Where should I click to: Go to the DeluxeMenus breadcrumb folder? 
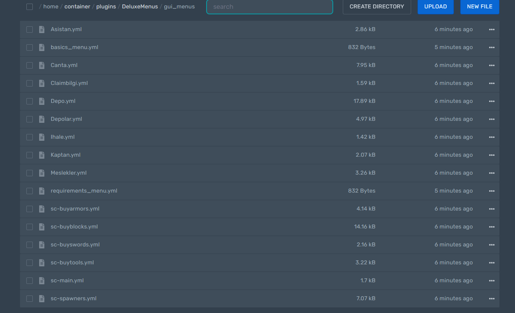coord(140,7)
